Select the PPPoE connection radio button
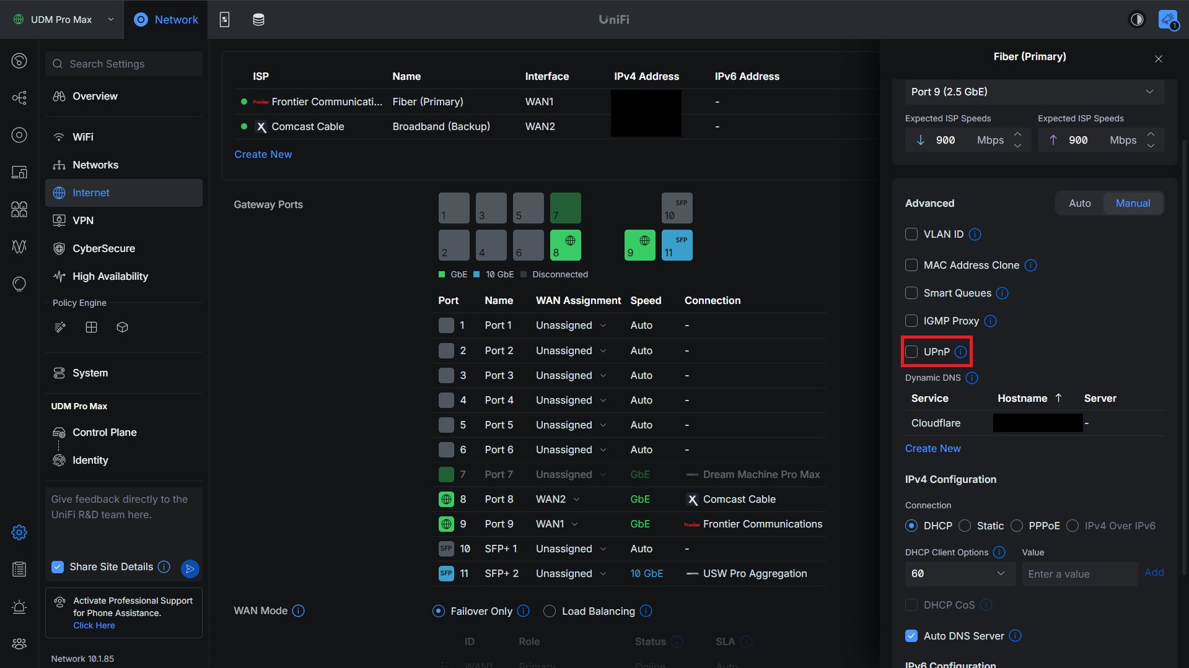Image resolution: width=1189 pixels, height=668 pixels. click(x=1016, y=526)
